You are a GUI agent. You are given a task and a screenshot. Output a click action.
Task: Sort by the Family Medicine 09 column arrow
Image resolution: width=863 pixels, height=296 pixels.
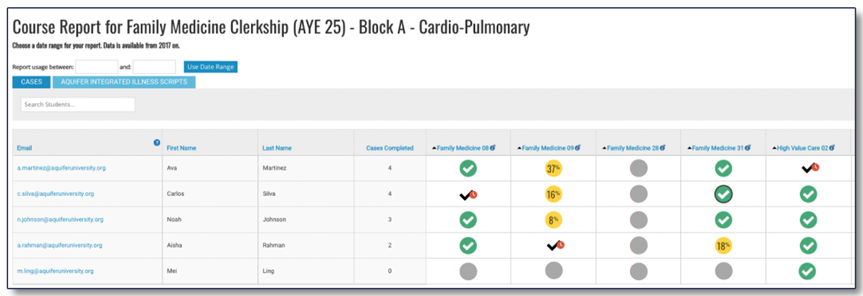point(519,148)
